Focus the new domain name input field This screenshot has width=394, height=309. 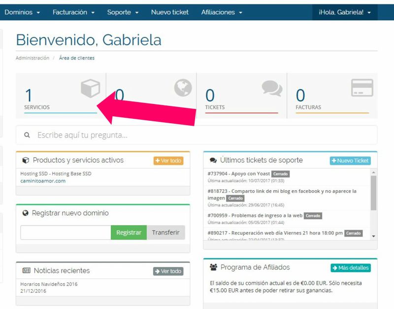pyautogui.click(x=66, y=233)
